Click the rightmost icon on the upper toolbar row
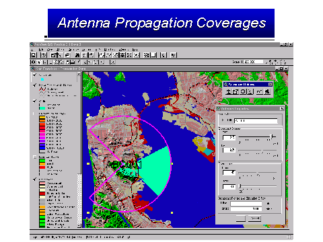The image size is (323, 242). coord(174,55)
